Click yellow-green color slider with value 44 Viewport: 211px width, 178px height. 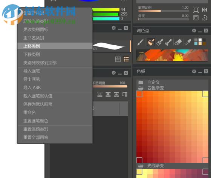point(106,10)
